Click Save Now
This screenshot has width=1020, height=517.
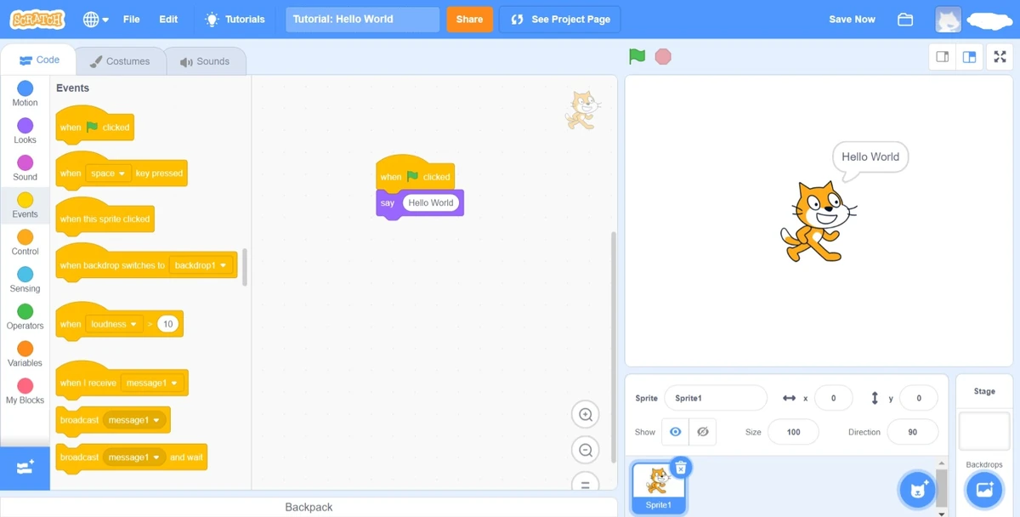click(852, 19)
